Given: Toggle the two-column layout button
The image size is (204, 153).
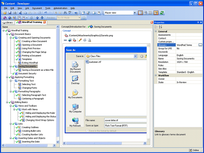Looking at the screenshot, I should click(x=150, y=13).
